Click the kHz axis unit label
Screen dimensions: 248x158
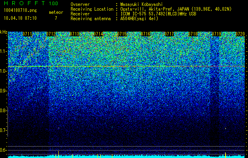[4, 32]
